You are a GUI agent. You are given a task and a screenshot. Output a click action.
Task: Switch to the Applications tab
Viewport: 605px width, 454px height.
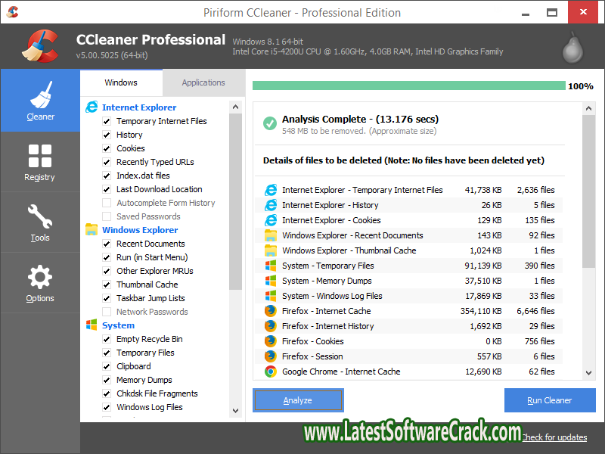point(204,82)
